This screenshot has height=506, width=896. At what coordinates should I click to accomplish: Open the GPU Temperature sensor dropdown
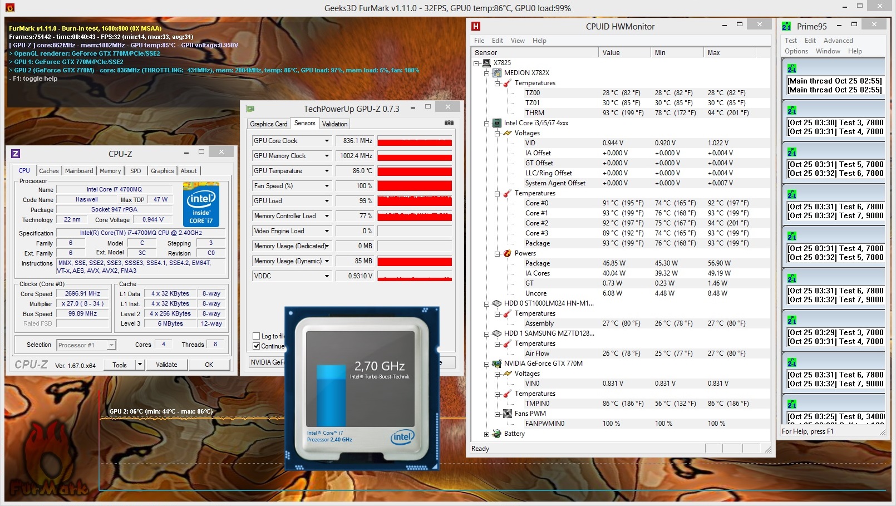pos(327,171)
